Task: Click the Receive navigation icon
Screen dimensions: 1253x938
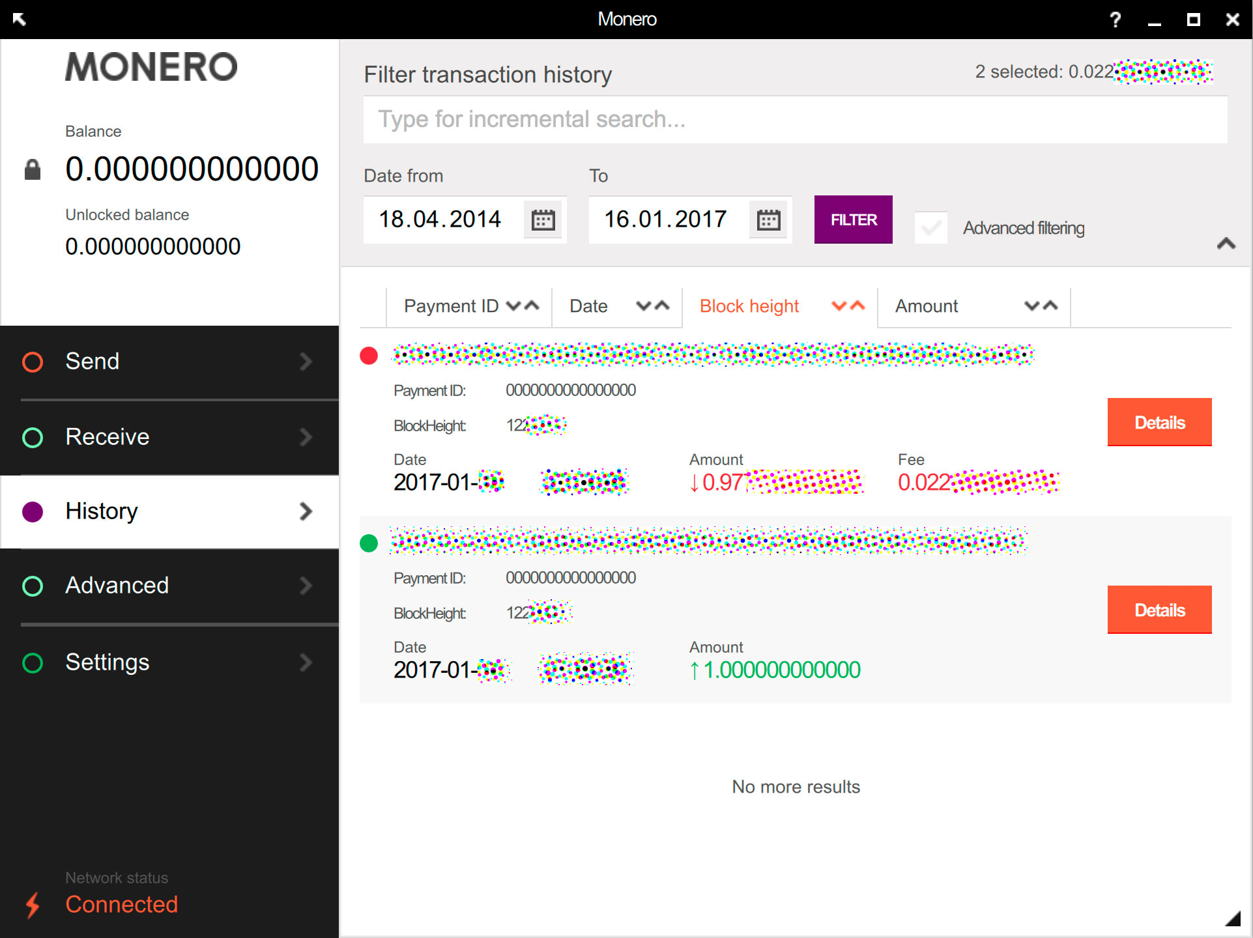Action: 33,436
